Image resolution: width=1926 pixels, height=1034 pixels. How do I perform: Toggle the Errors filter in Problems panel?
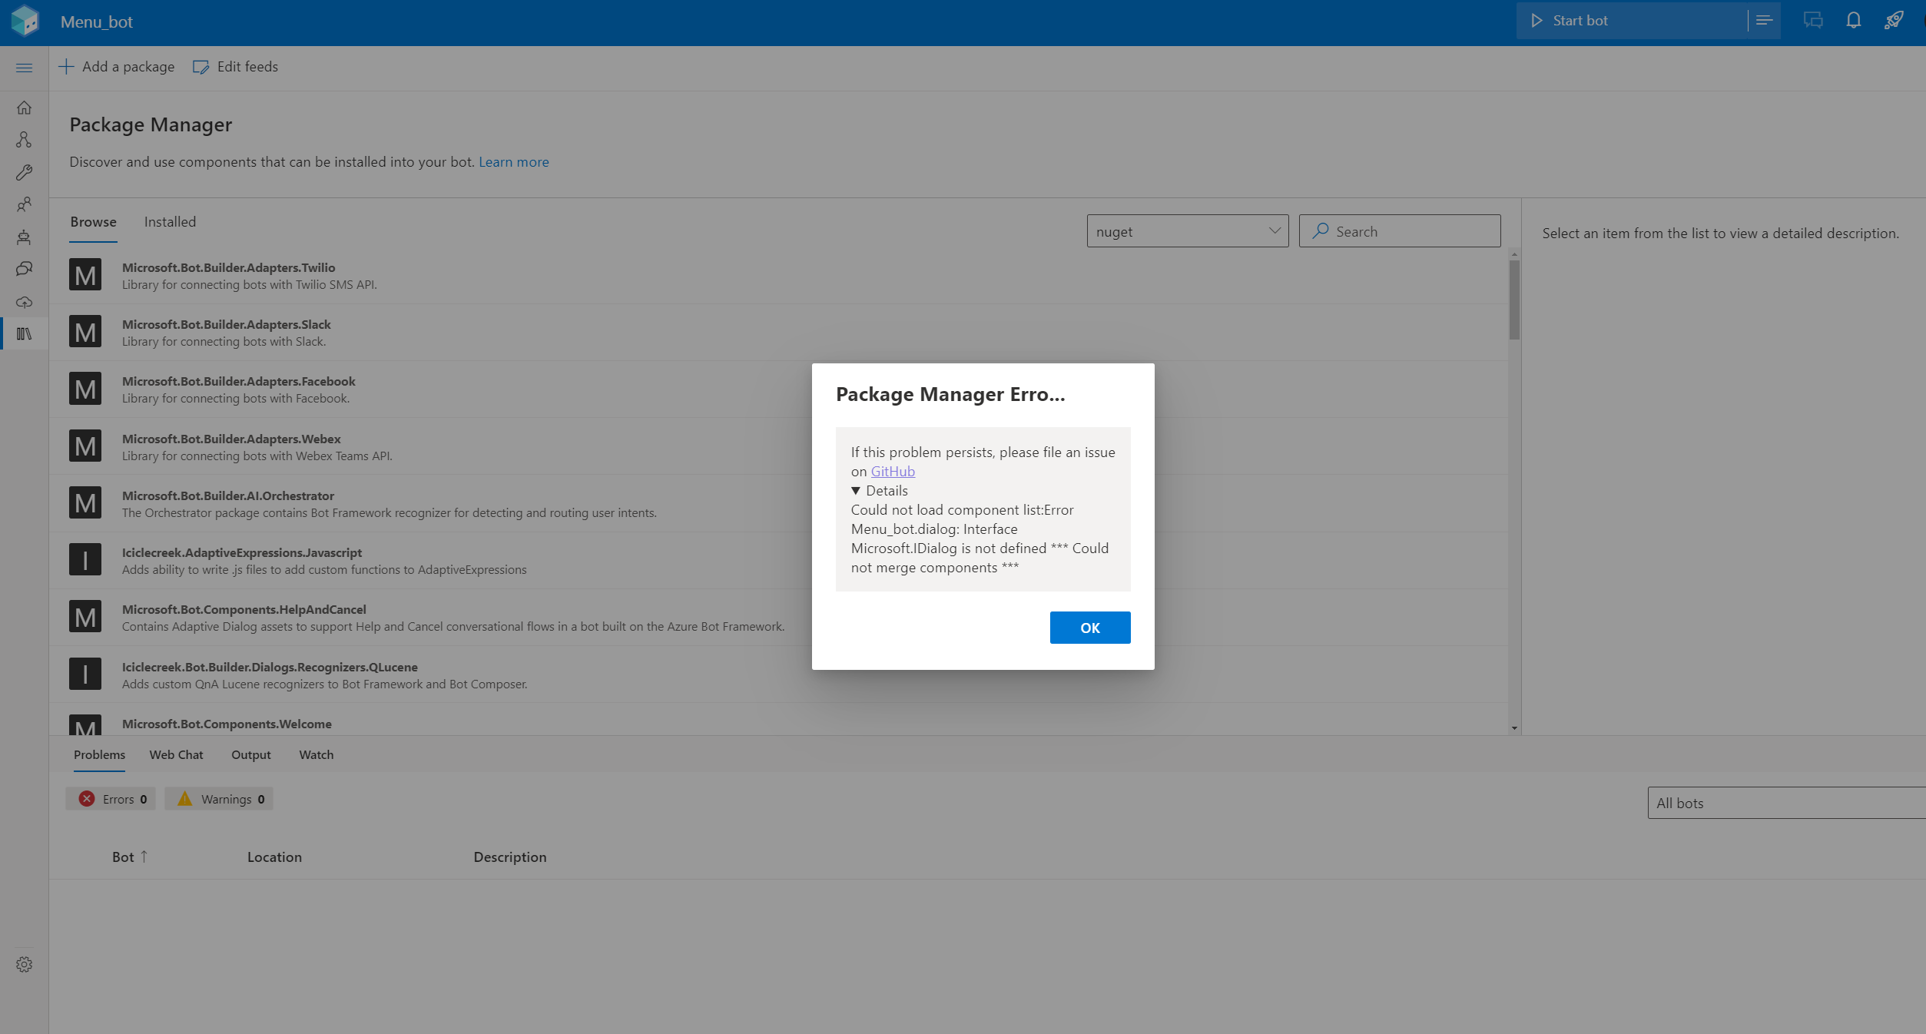click(x=110, y=799)
